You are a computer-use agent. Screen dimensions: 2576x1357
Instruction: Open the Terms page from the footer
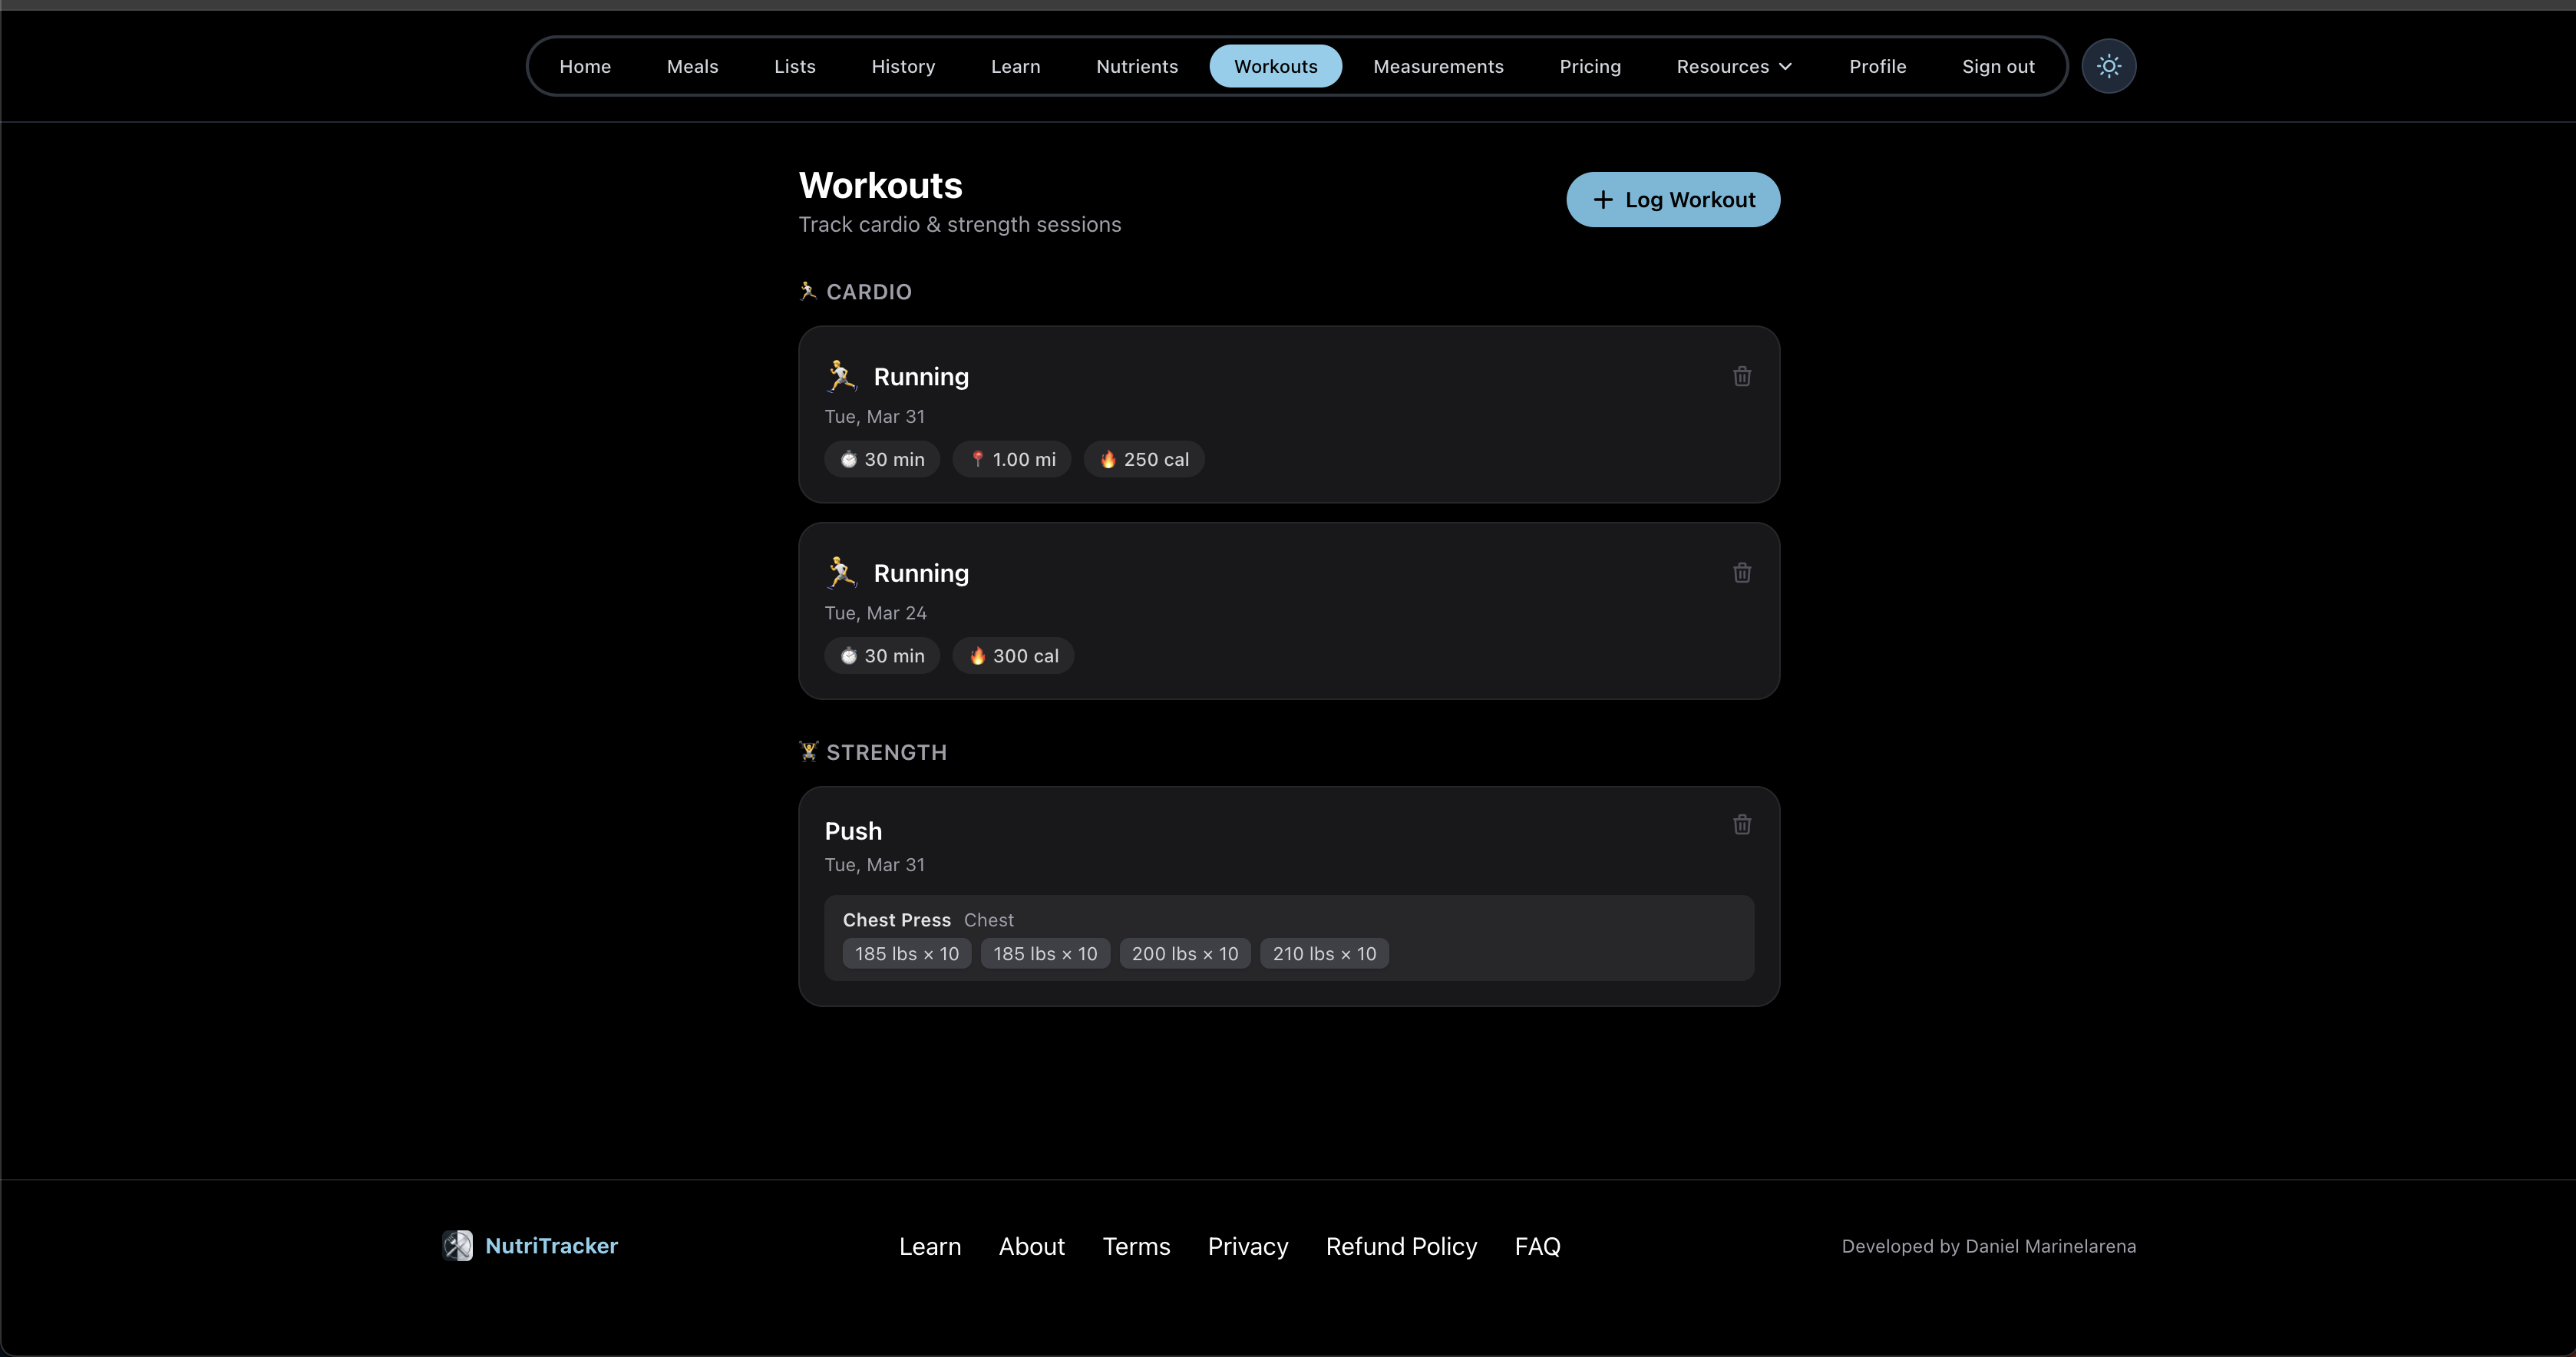[1136, 1245]
